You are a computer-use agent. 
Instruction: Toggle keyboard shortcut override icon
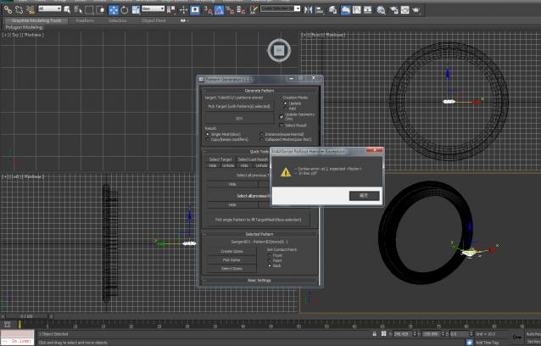[195, 10]
